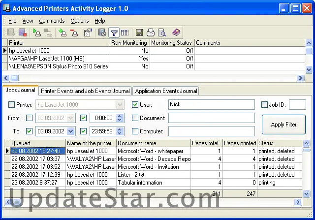Select the hp LaserJet 1000 row in printer list

point(153,51)
